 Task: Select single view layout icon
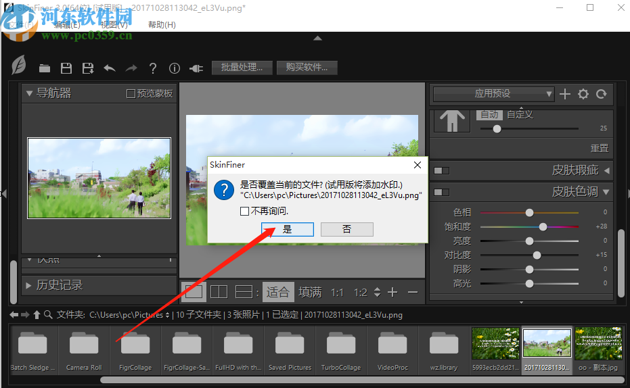[x=194, y=292]
